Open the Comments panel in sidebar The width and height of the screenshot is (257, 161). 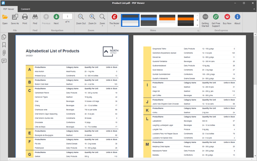point(4,61)
